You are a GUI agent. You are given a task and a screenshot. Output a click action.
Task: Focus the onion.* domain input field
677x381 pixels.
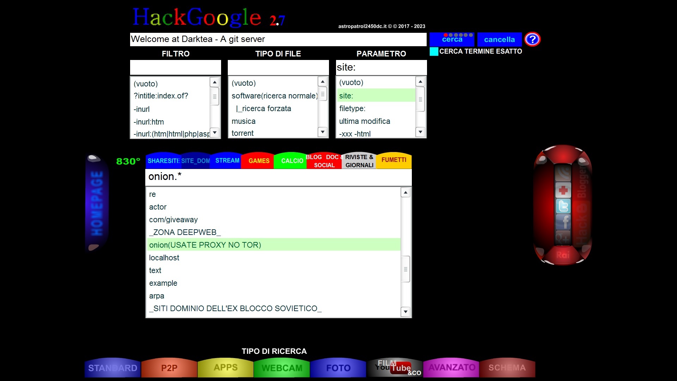pos(278,177)
